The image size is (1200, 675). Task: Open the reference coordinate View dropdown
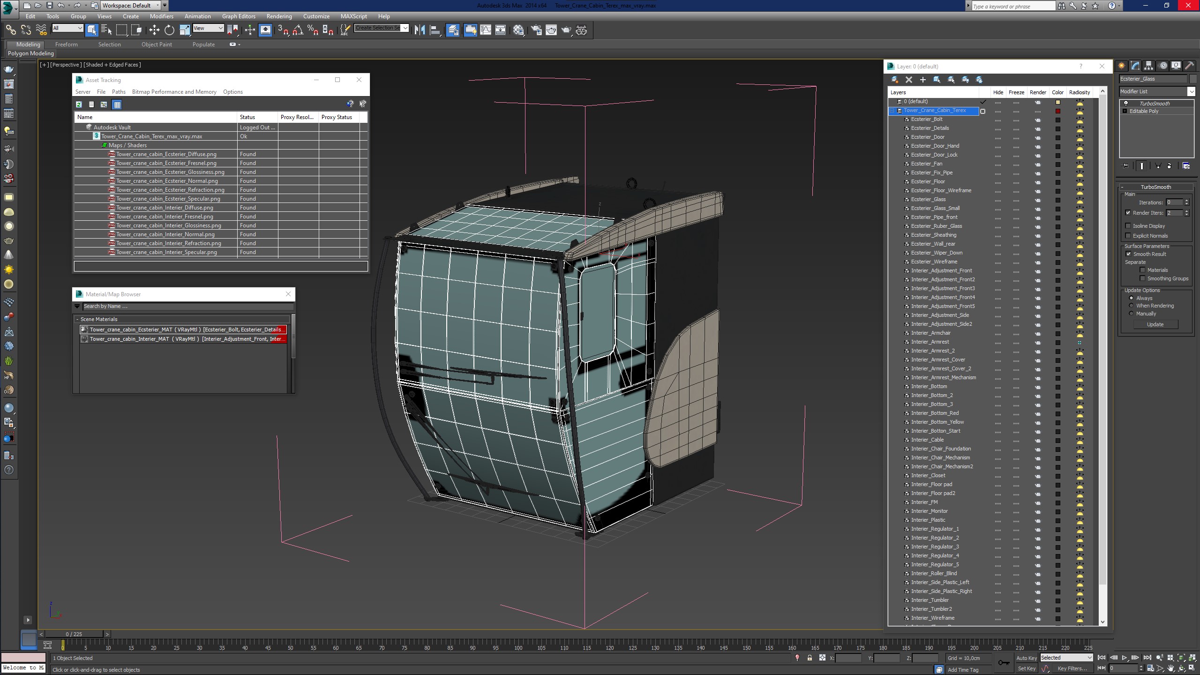click(209, 28)
